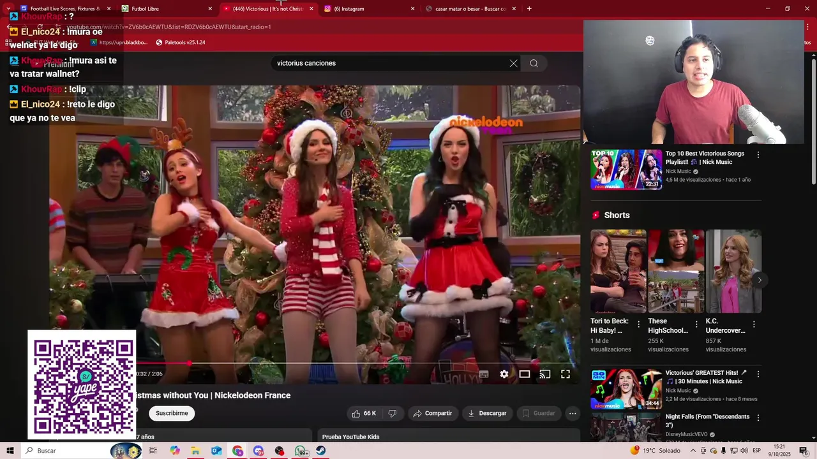
Task: Open Windows Start menu
Action: (x=10, y=451)
